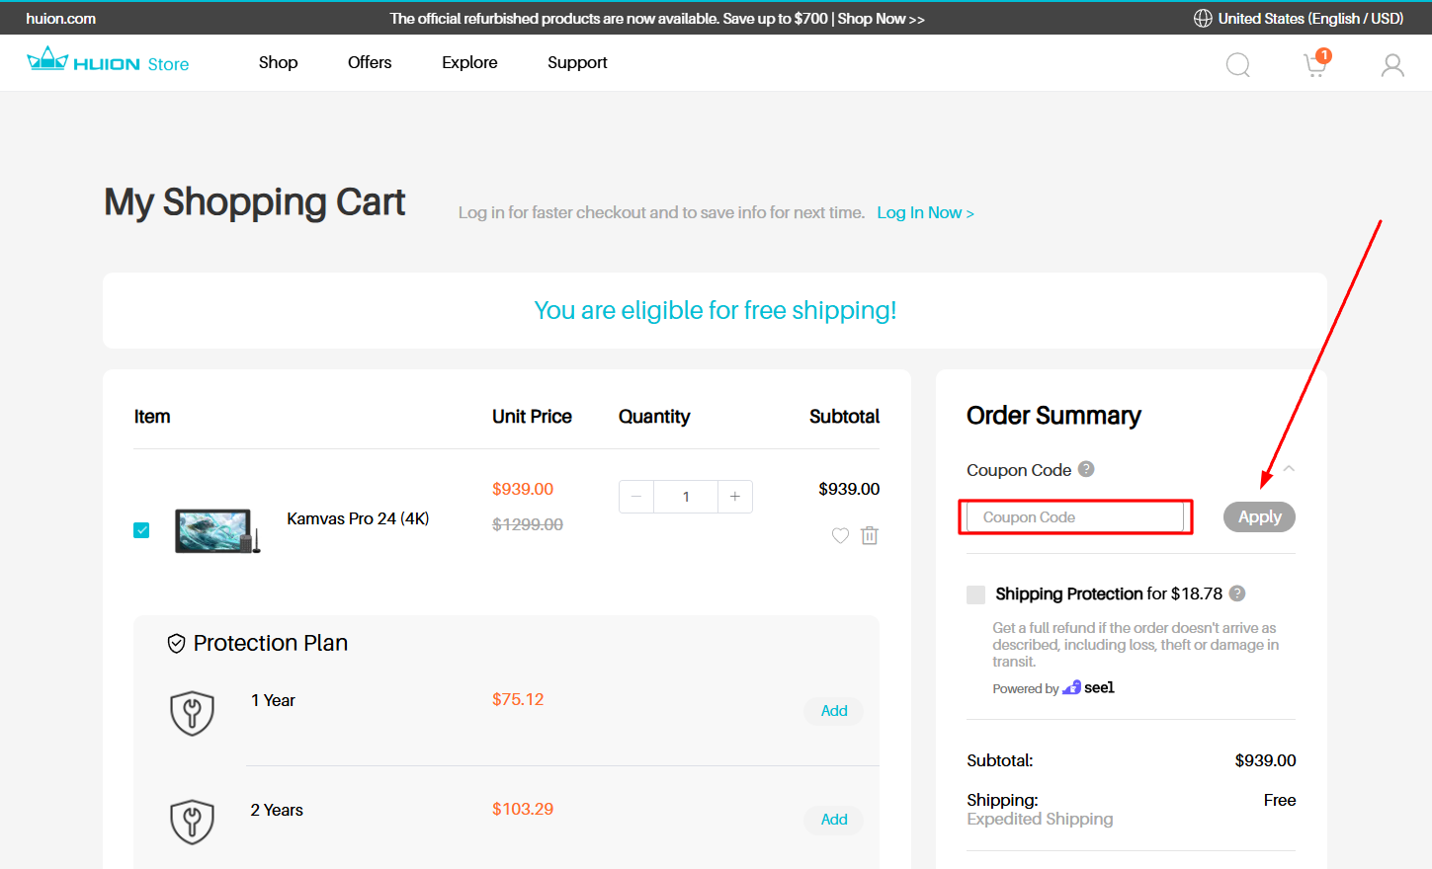The width and height of the screenshot is (1432, 869).
Task: Open the shopping cart icon
Action: point(1315,63)
